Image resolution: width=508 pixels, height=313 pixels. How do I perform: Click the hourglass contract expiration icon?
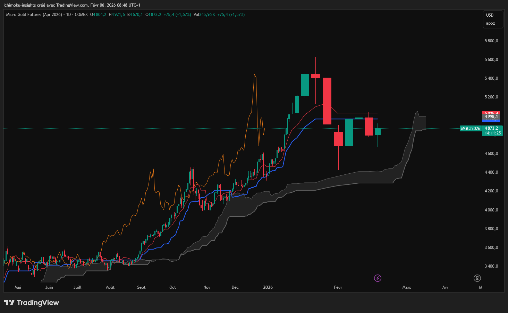tap(477, 278)
